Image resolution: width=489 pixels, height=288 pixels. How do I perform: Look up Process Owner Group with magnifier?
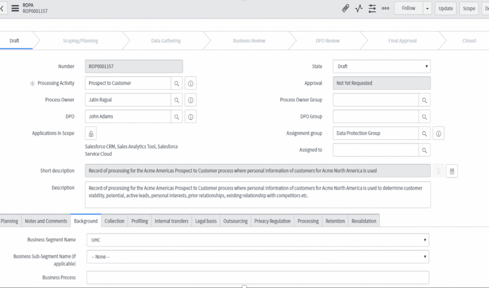pyautogui.click(x=424, y=100)
